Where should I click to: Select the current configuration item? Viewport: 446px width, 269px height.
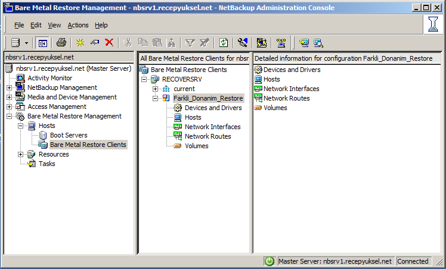184,89
